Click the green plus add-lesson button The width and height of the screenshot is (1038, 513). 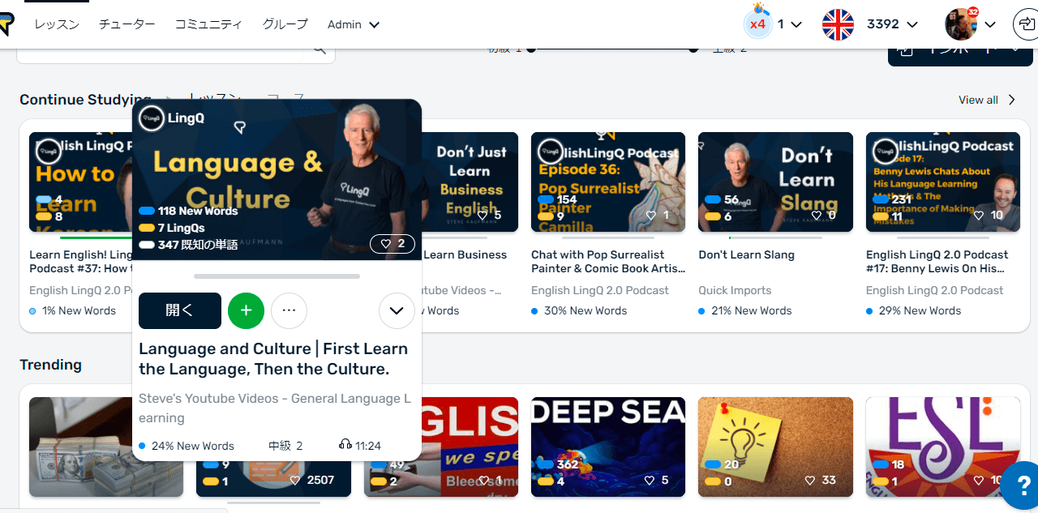point(246,310)
